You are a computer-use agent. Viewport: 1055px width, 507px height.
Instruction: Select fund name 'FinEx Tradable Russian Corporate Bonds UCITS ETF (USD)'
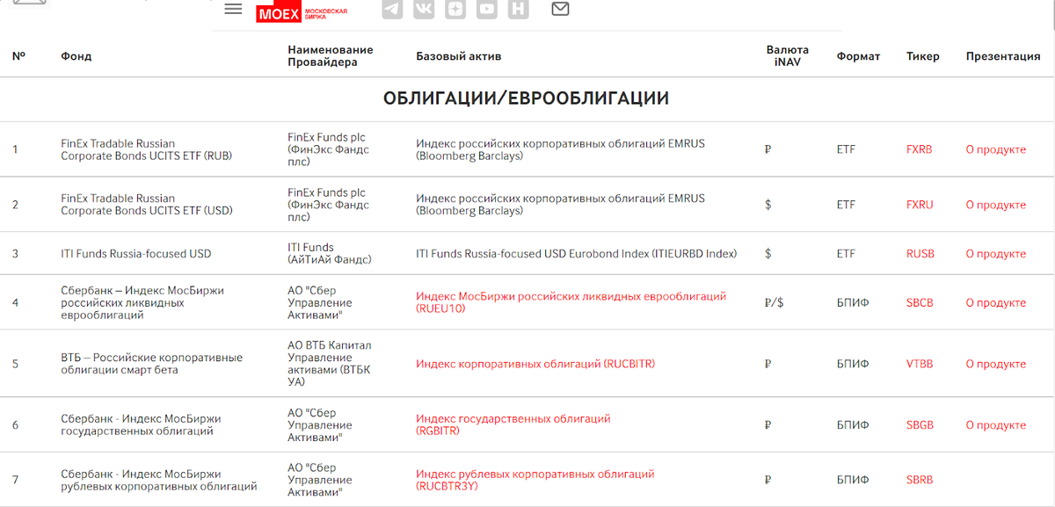tap(147, 205)
